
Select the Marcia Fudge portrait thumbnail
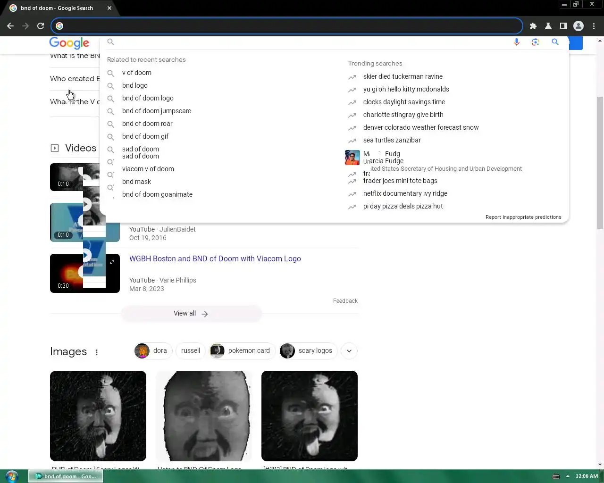click(352, 158)
